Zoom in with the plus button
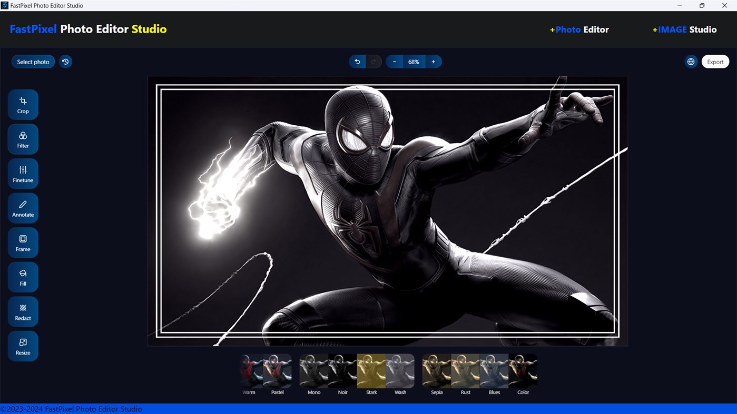This screenshot has width=737, height=414. coord(433,62)
